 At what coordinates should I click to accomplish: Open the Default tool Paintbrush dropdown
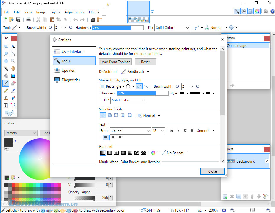pos(135,71)
